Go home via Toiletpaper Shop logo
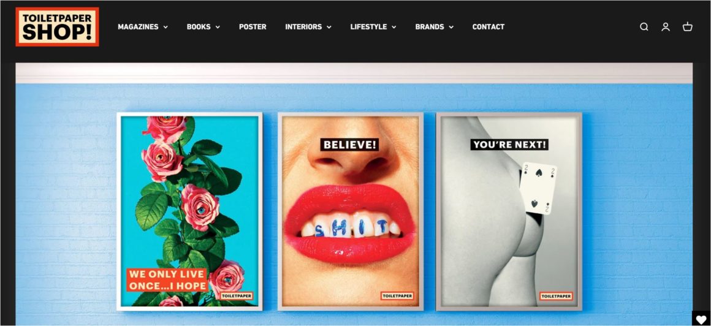The height and width of the screenshot is (326, 711). click(57, 27)
